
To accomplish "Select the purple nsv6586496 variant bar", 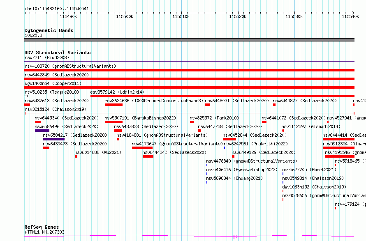I will coord(42,131).
